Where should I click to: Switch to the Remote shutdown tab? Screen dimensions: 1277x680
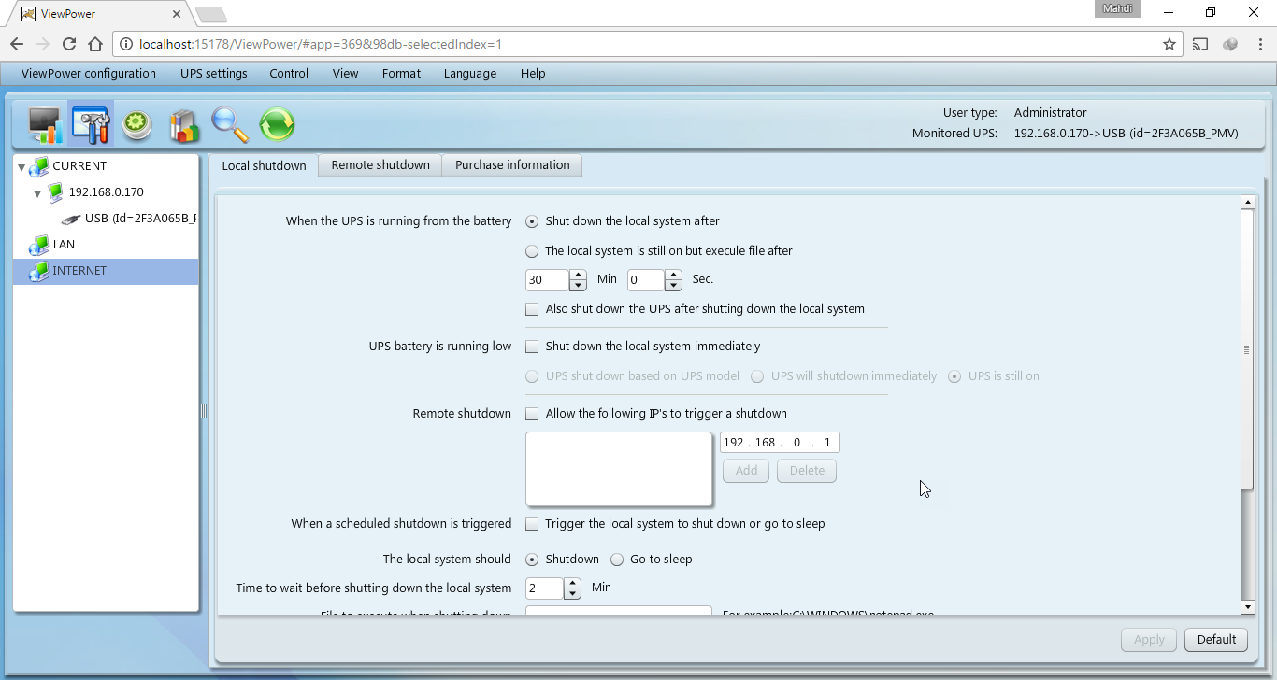click(380, 165)
